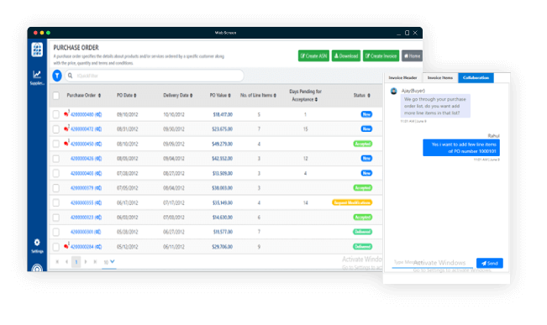Check the box for order 4200000472
Screen dimensions: 547x325
55,129
